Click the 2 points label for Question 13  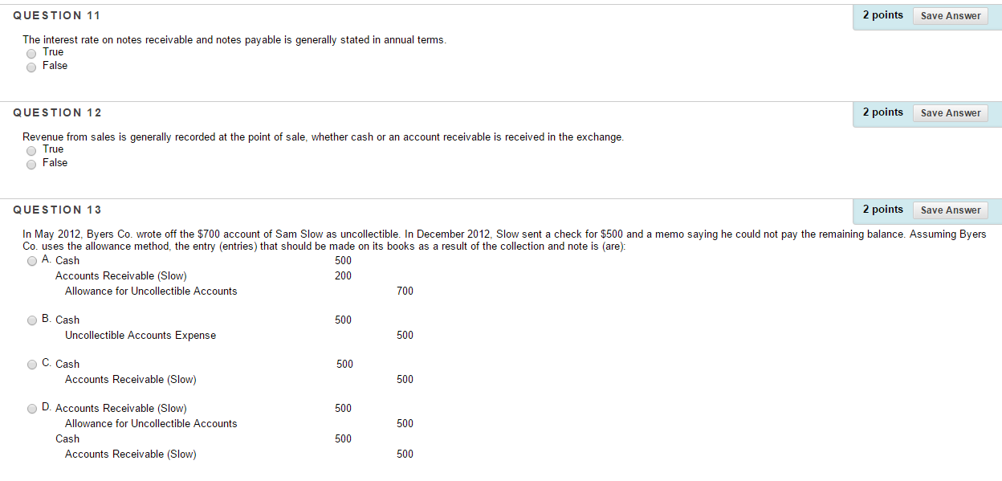(882, 209)
